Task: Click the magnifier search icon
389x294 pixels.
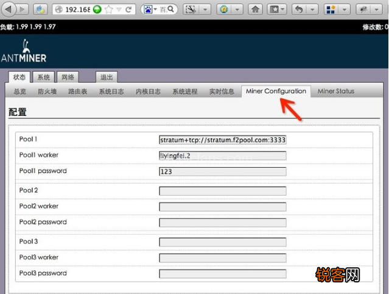Action: [170, 9]
